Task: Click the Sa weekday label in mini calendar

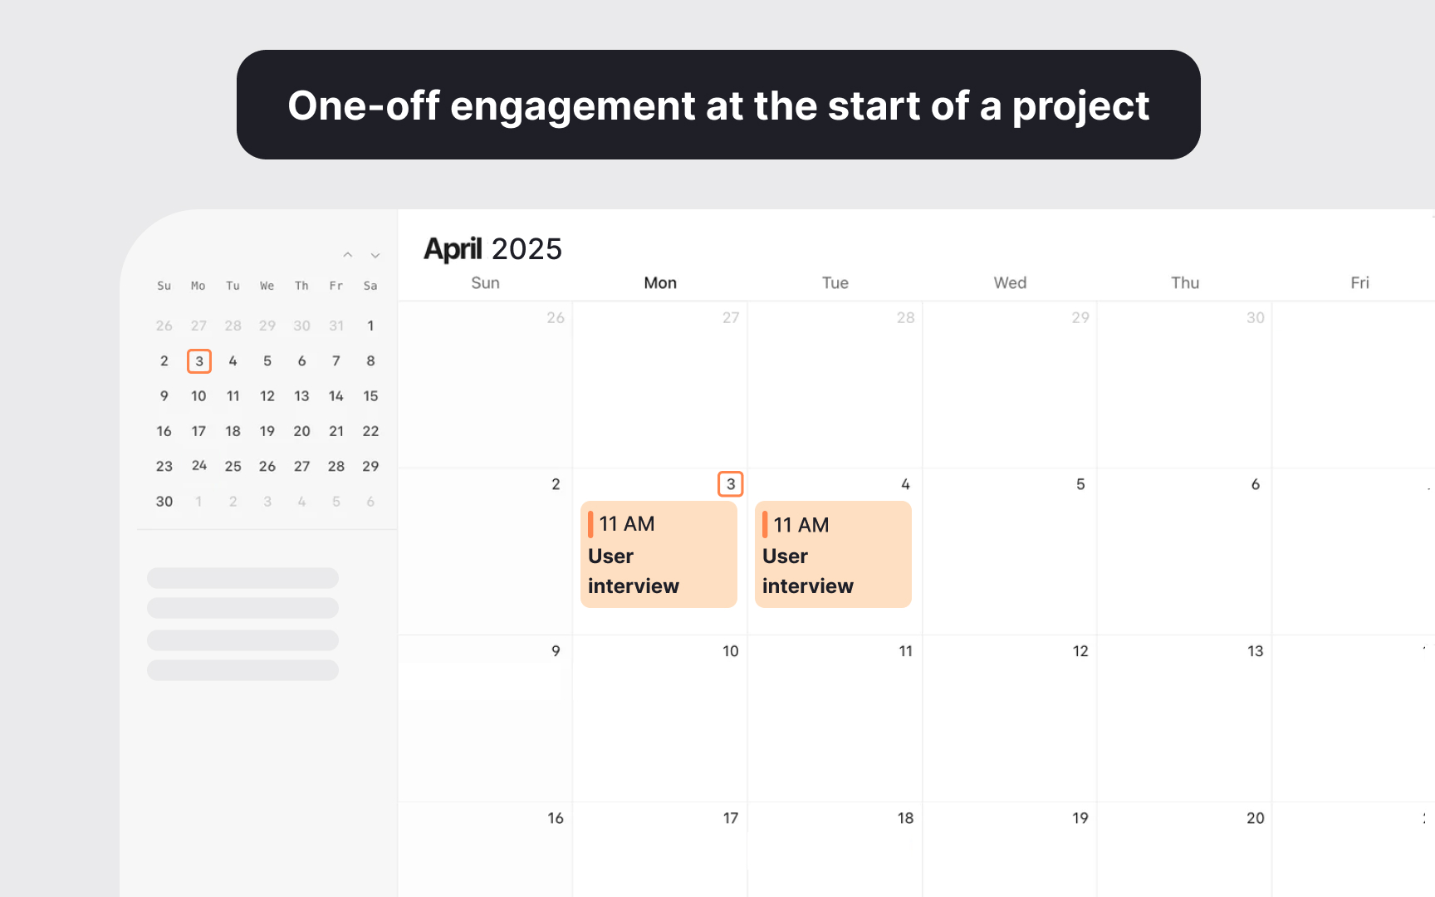Action: [370, 286]
